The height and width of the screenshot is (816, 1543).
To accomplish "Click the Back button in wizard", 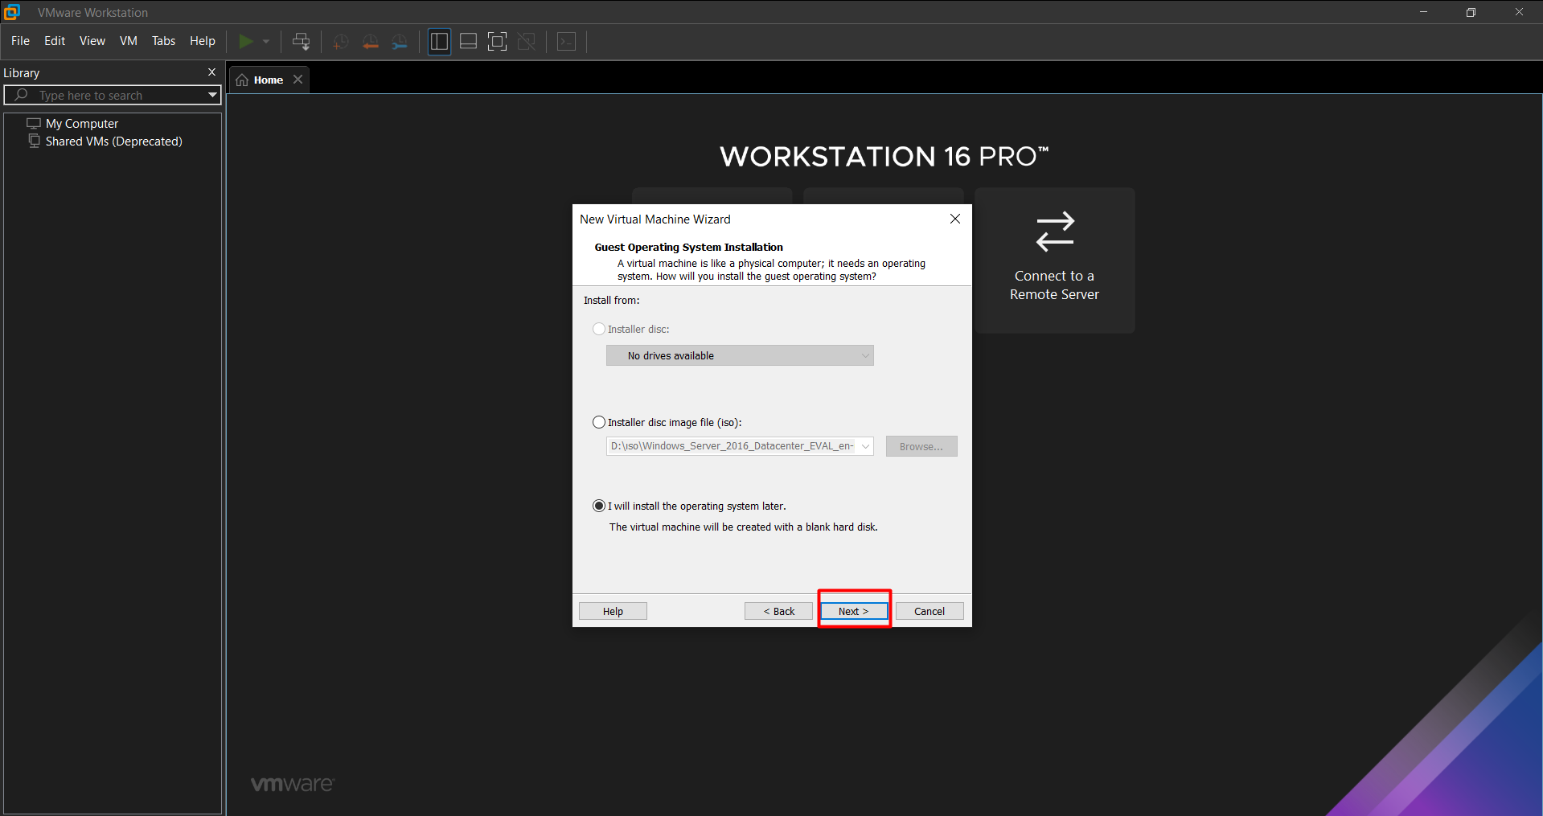I will pos(778,611).
